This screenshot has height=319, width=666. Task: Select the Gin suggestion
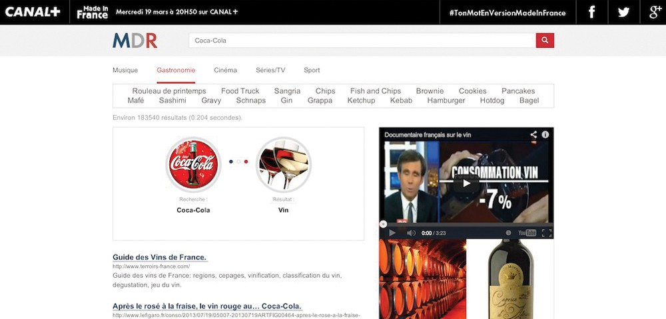pos(286,101)
